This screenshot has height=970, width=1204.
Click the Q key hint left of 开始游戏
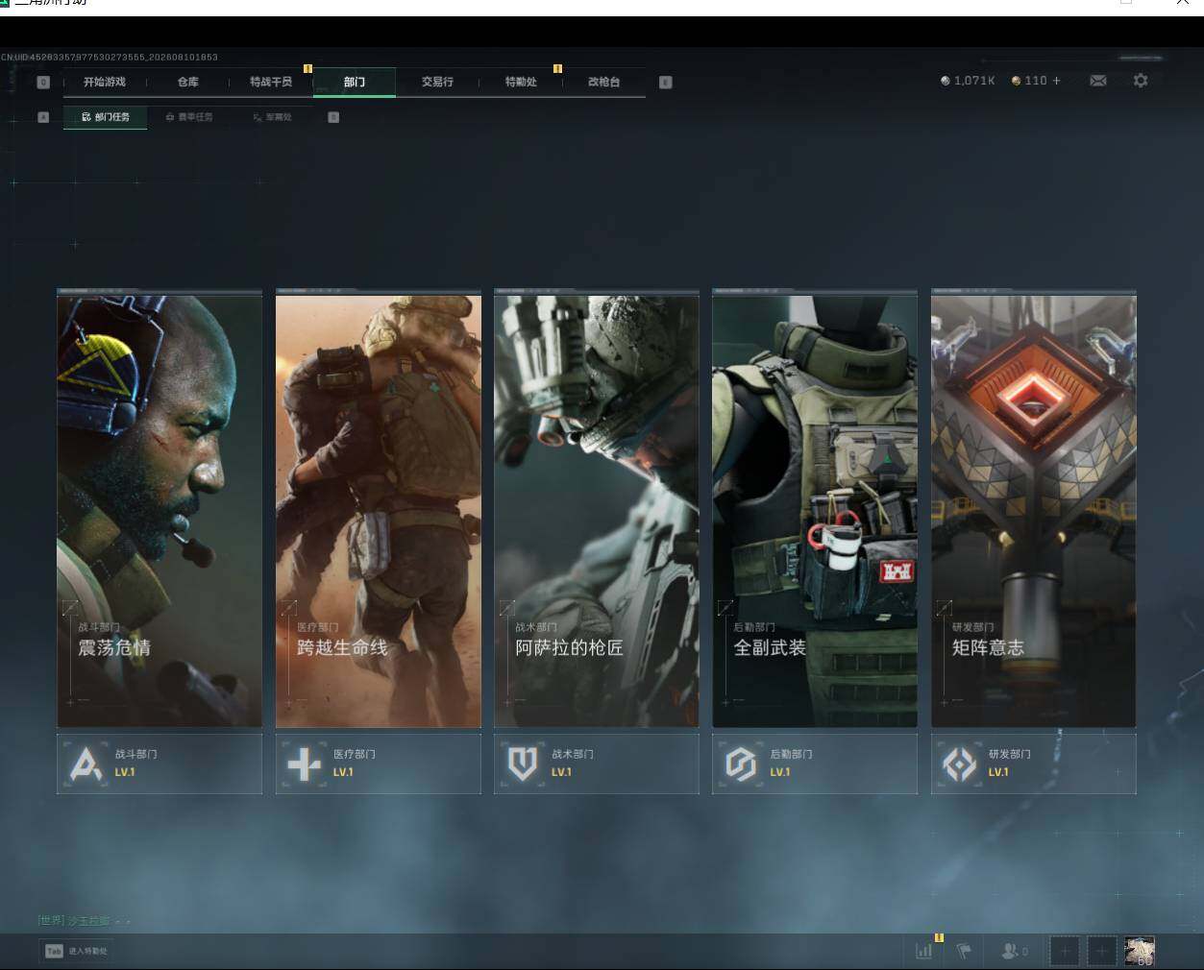pos(43,83)
